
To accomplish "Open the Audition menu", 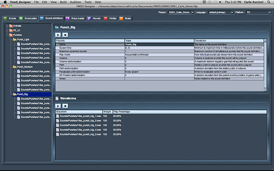I will [75, 2].
